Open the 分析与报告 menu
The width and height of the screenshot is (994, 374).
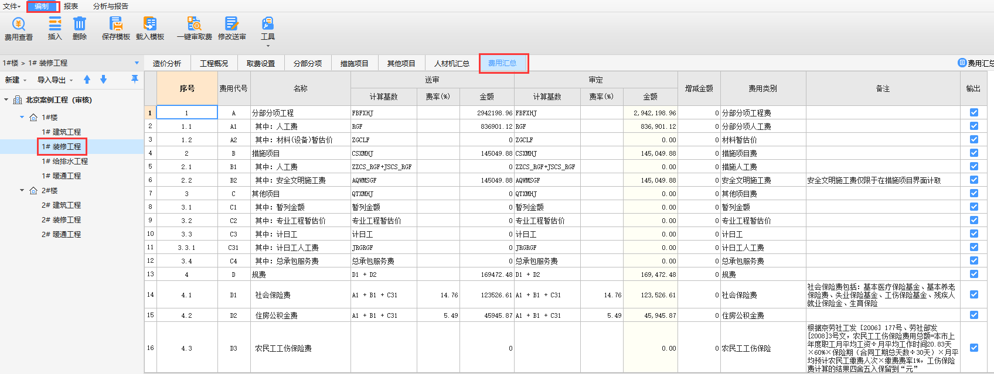[111, 6]
